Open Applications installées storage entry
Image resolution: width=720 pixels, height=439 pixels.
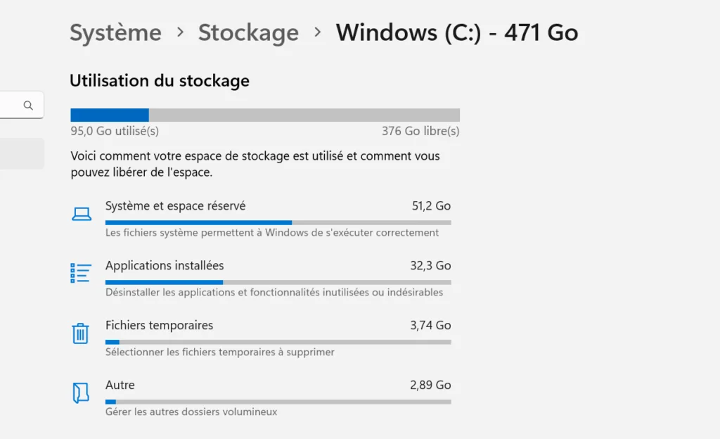165,266
